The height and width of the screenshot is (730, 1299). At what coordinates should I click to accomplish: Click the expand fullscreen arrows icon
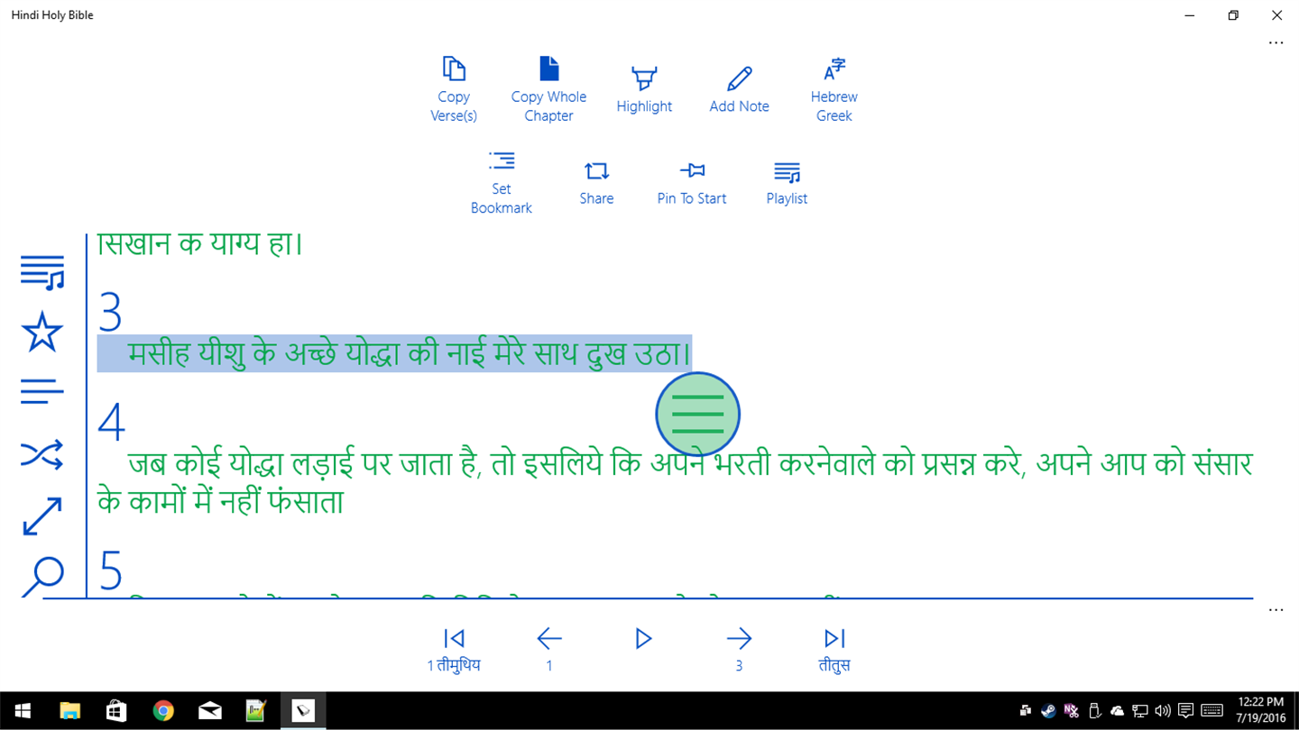[x=42, y=516]
